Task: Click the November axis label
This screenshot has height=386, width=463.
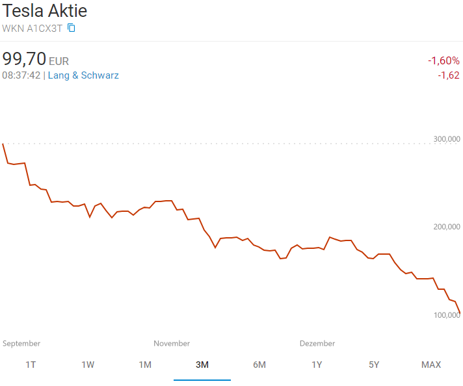Action: point(172,343)
